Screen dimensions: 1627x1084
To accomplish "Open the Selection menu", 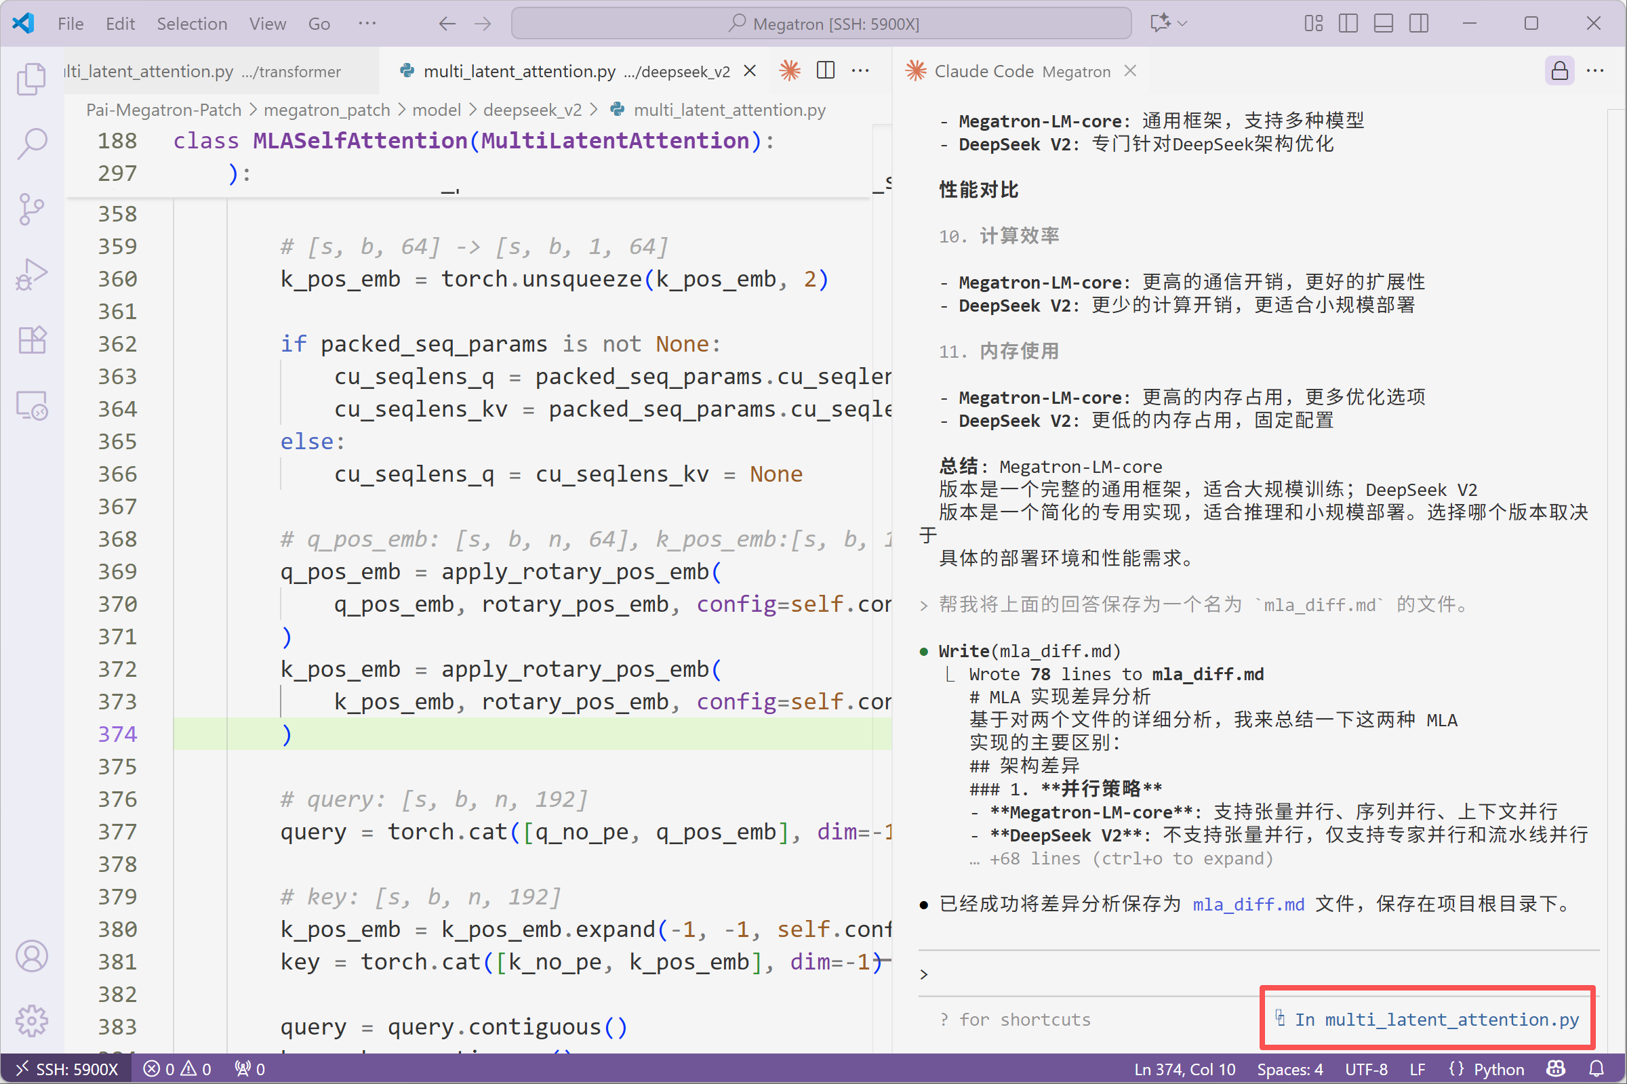I will pyautogui.click(x=192, y=24).
